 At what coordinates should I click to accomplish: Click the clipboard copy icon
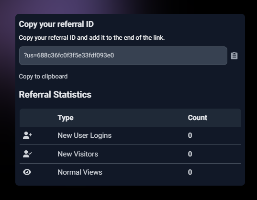tap(234, 56)
